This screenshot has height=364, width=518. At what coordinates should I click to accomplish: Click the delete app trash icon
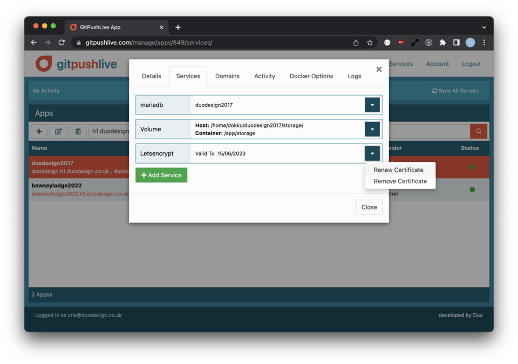(x=78, y=131)
